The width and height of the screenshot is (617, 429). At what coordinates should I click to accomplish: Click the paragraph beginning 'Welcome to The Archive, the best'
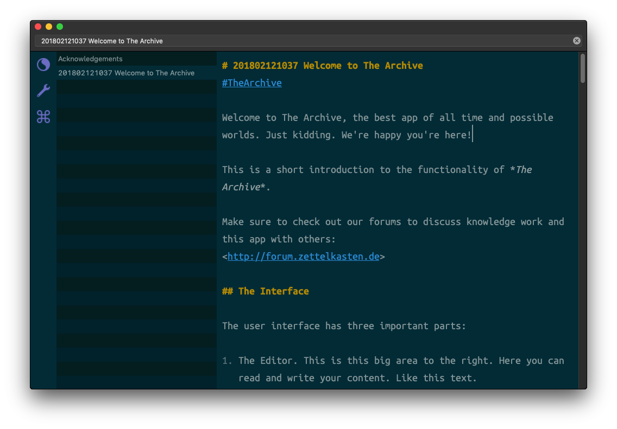tap(388, 126)
